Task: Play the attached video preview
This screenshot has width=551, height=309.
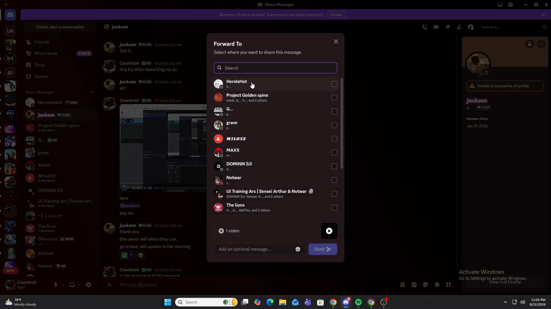Action: 329,231
